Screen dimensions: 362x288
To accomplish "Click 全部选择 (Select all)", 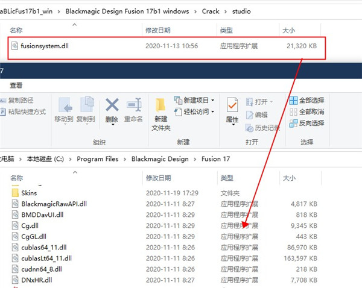I will click(x=306, y=100).
